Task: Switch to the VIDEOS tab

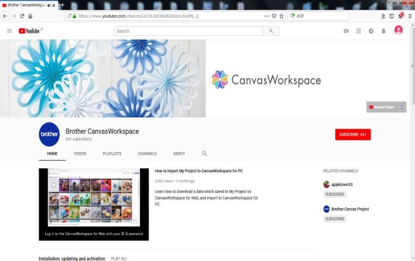Action: (80, 153)
